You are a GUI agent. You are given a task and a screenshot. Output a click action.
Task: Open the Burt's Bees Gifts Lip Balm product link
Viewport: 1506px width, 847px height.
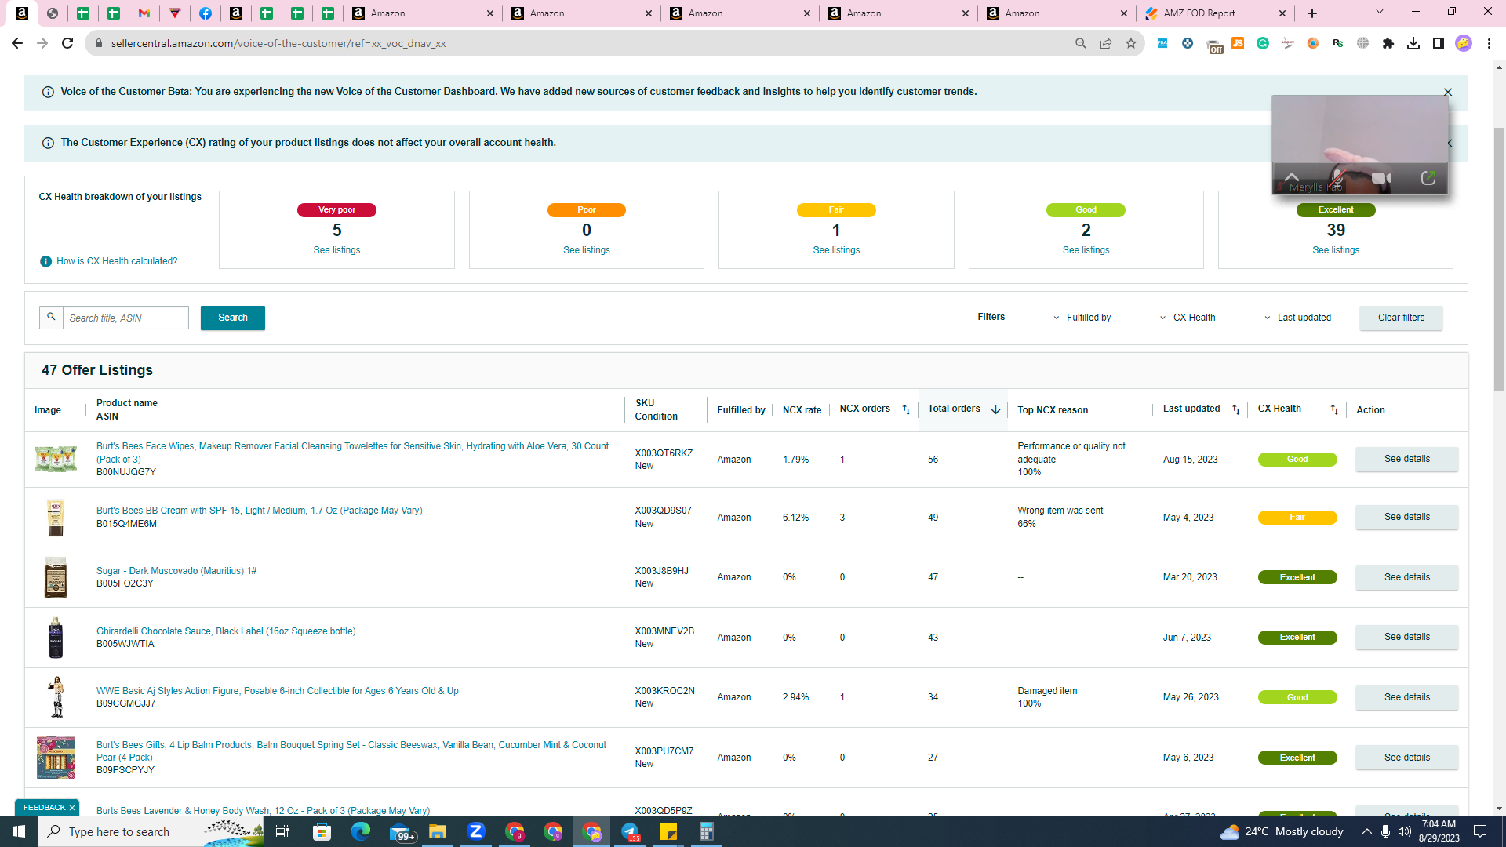point(351,751)
